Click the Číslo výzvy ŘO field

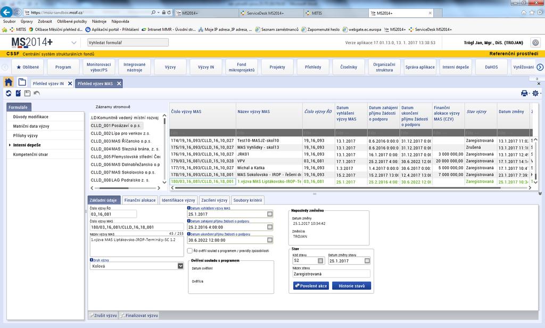pos(113,214)
